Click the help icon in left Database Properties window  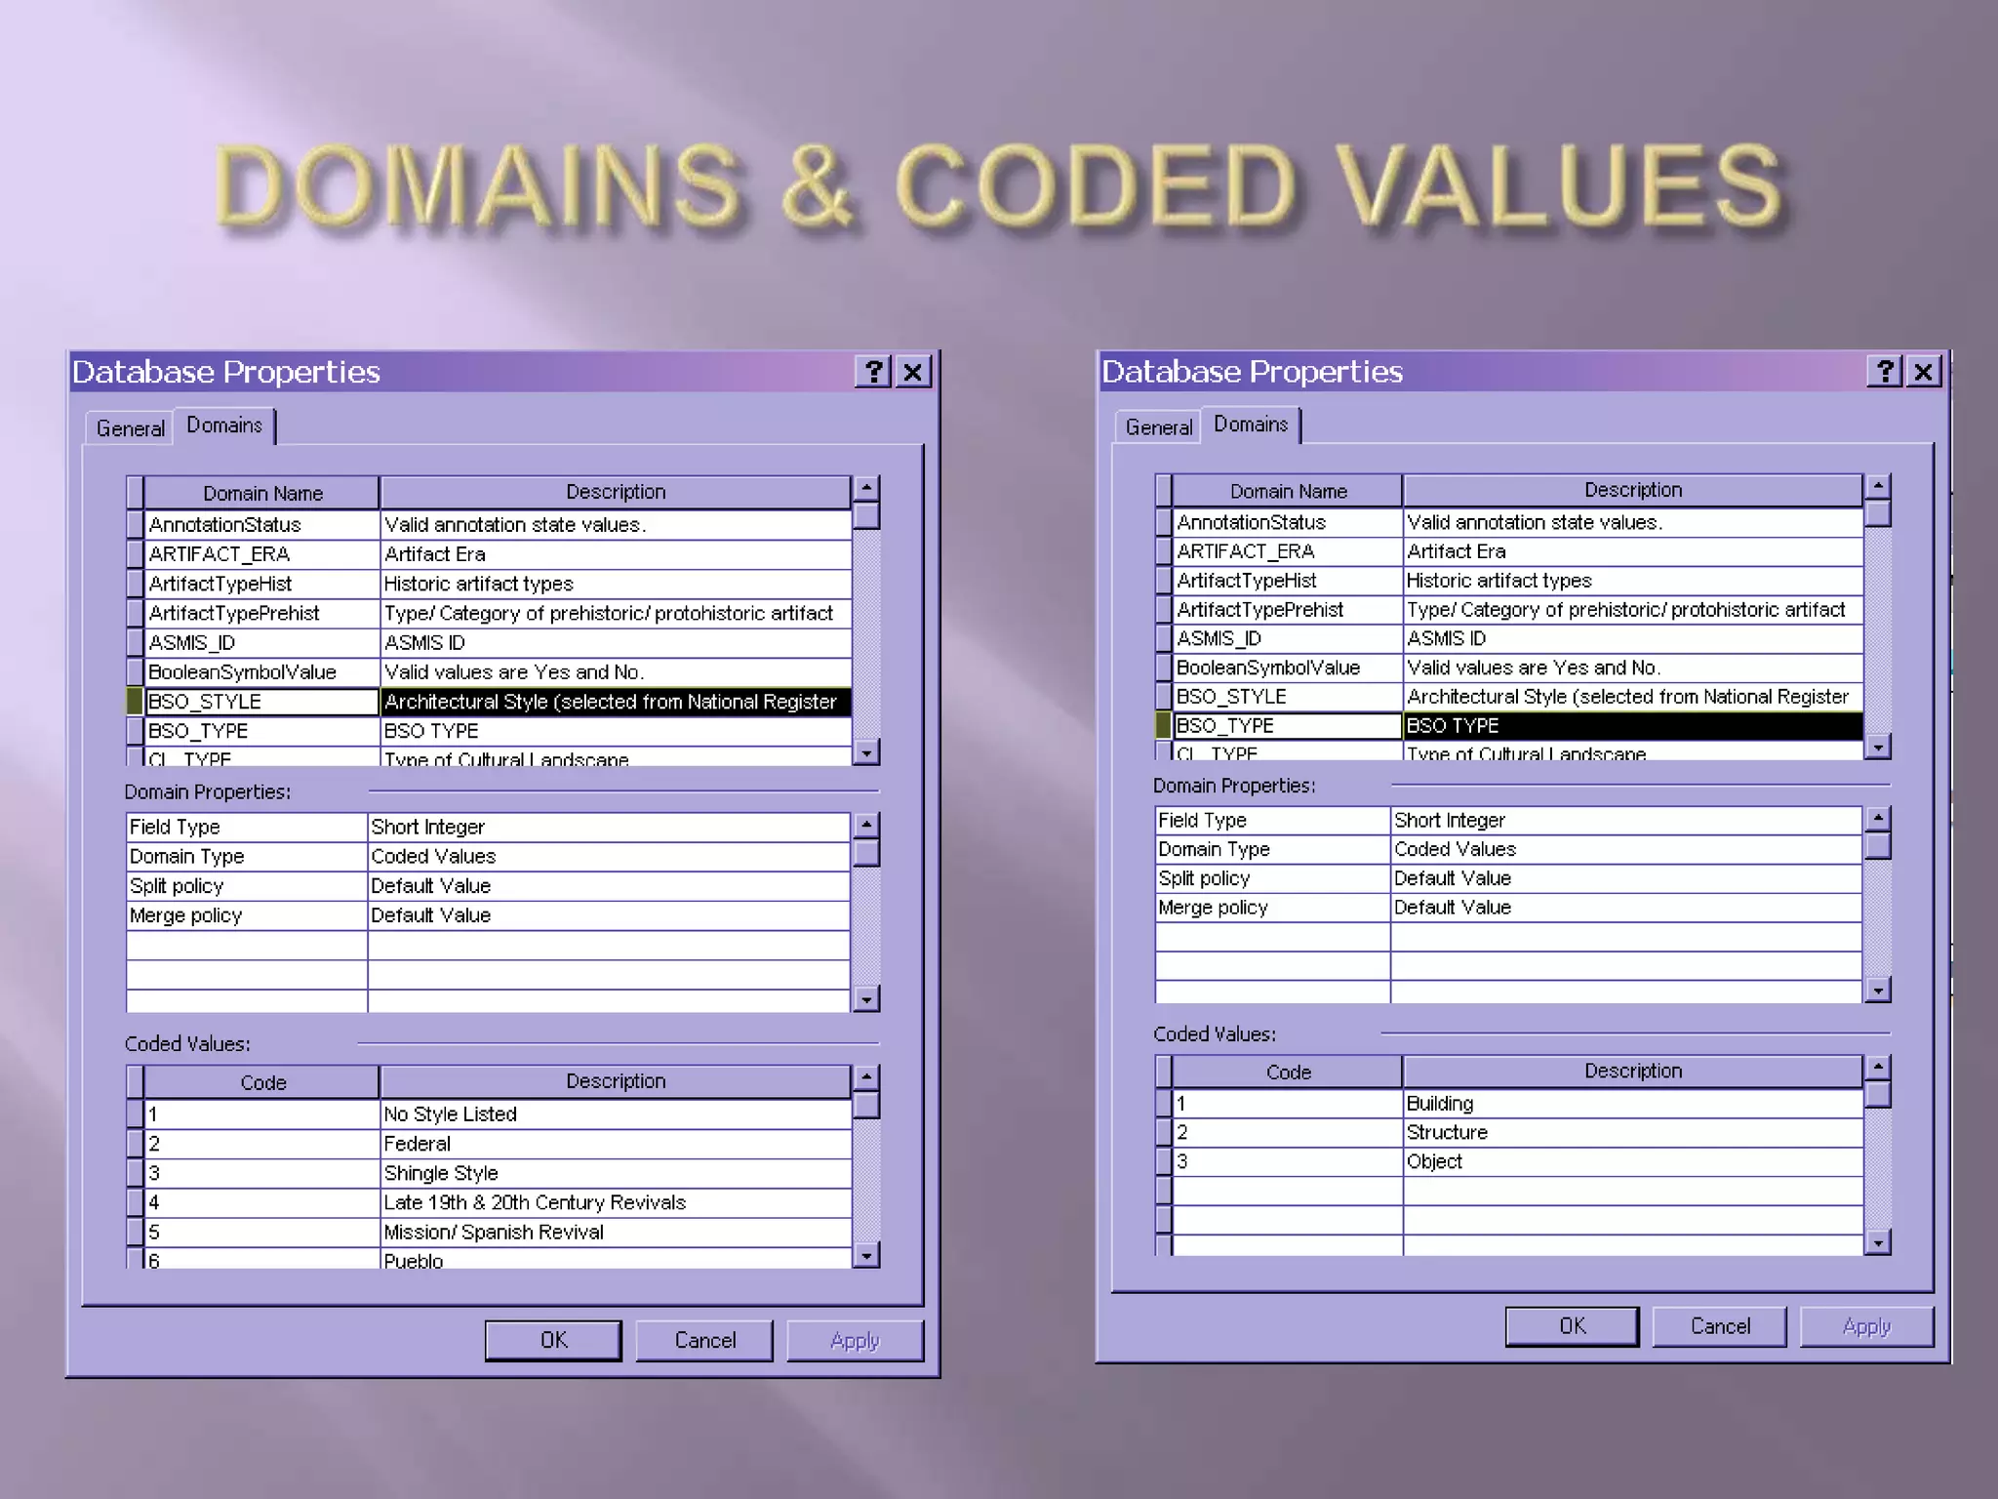tap(873, 372)
